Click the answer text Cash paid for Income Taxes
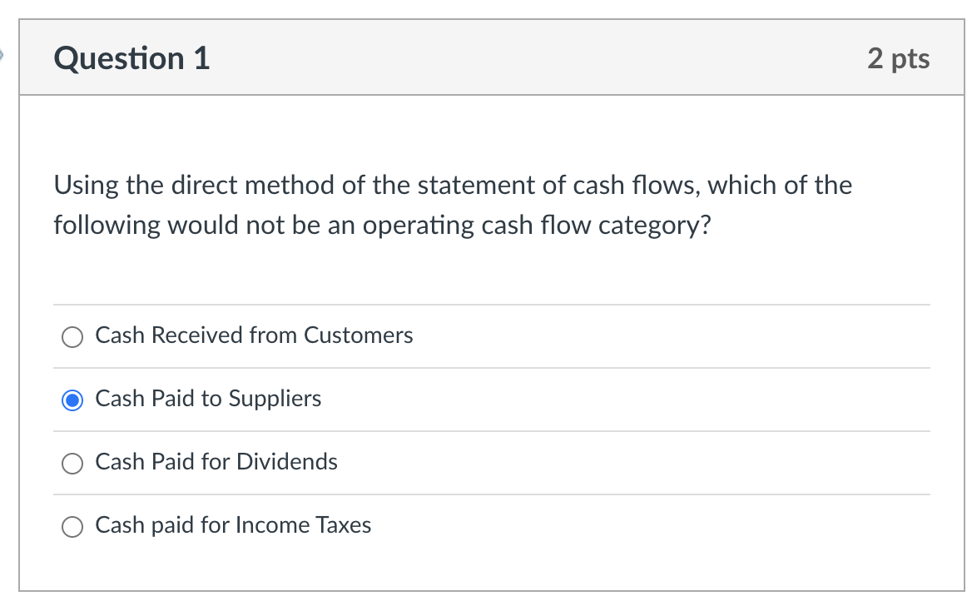Viewport: 977px width, 606px height. (233, 526)
